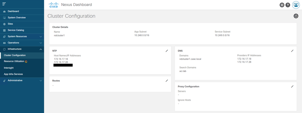Click the Operations icon
This screenshot has width=302, height=113.
click(5, 43)
